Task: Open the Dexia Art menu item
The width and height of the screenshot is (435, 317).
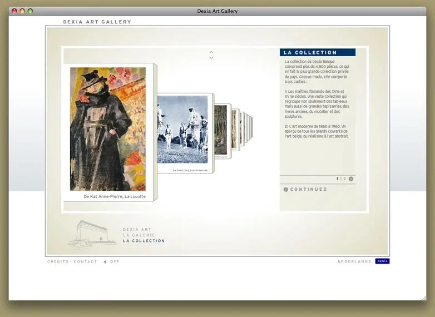Action: point(137,229)
